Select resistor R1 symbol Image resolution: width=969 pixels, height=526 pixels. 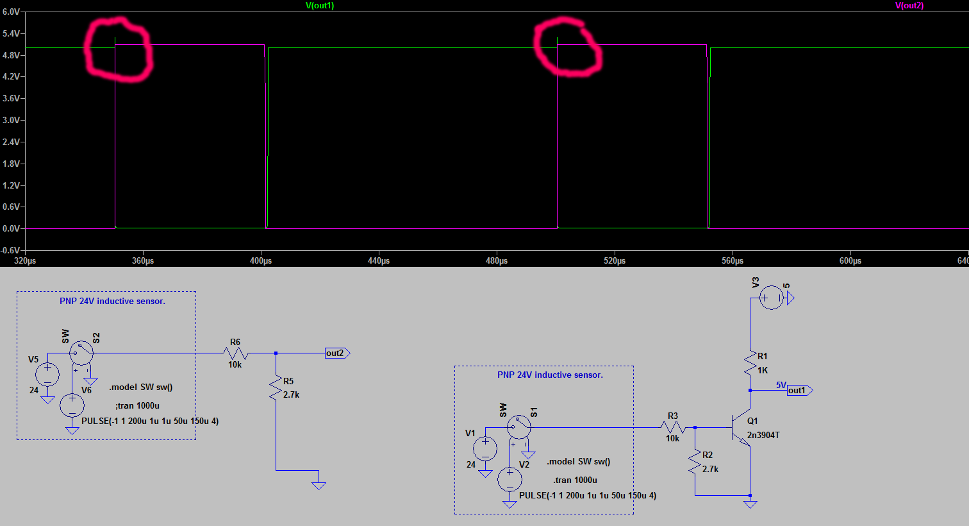pos(750,364)
